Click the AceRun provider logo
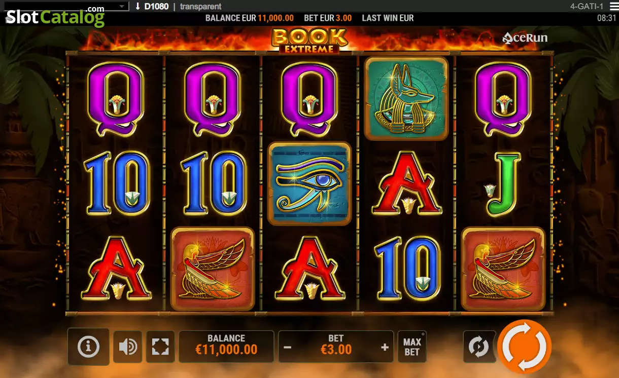 tap(525, 38)
